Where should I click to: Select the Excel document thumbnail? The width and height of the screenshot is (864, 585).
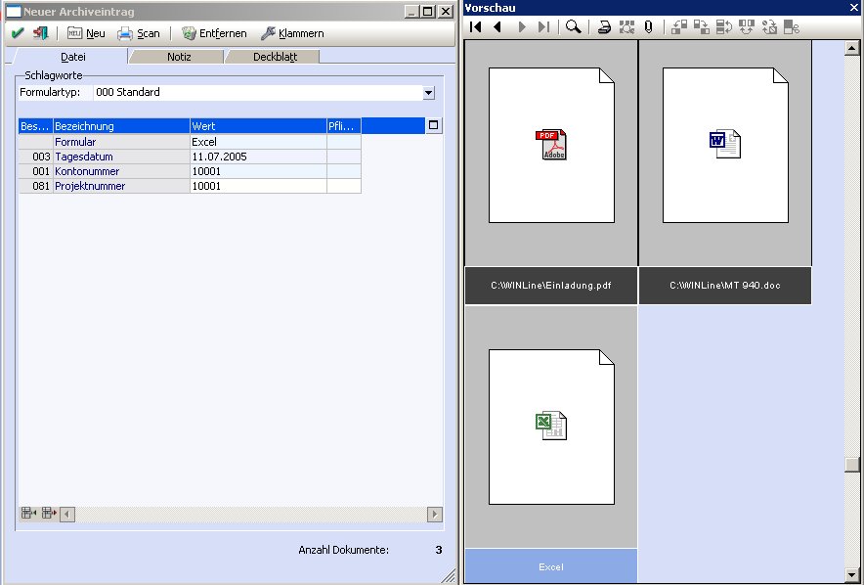551,427
